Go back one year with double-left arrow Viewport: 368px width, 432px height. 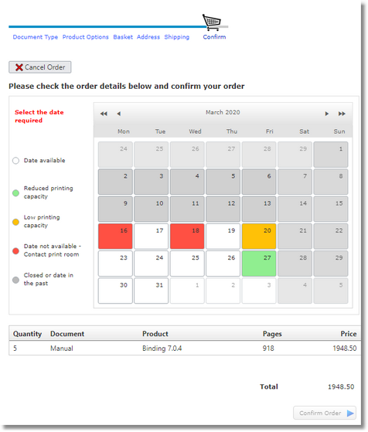[104, 114]
